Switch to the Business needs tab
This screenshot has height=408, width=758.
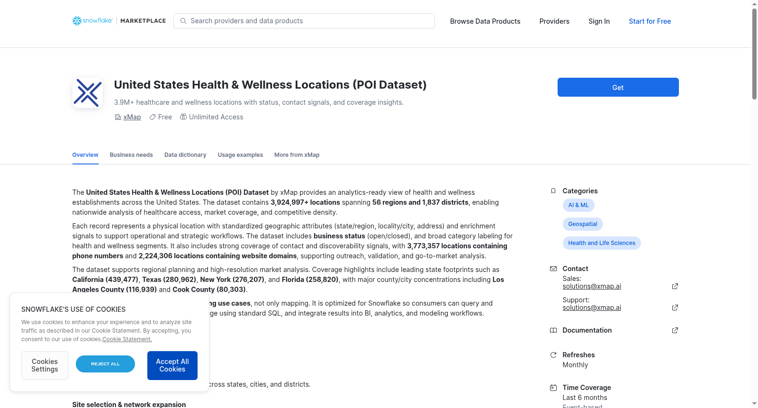[x=131, y=155]
